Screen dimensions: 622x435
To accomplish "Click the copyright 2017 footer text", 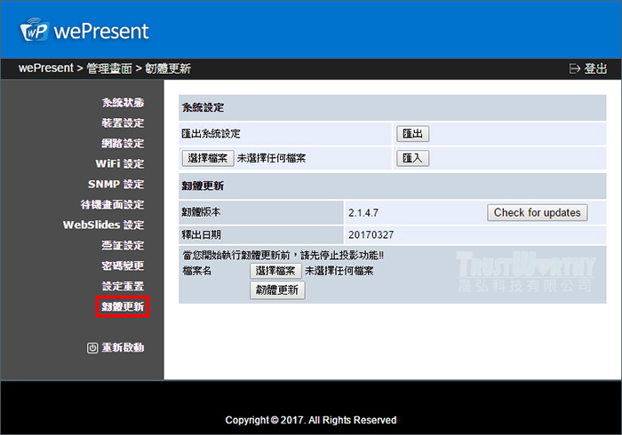I will point(311,420).
